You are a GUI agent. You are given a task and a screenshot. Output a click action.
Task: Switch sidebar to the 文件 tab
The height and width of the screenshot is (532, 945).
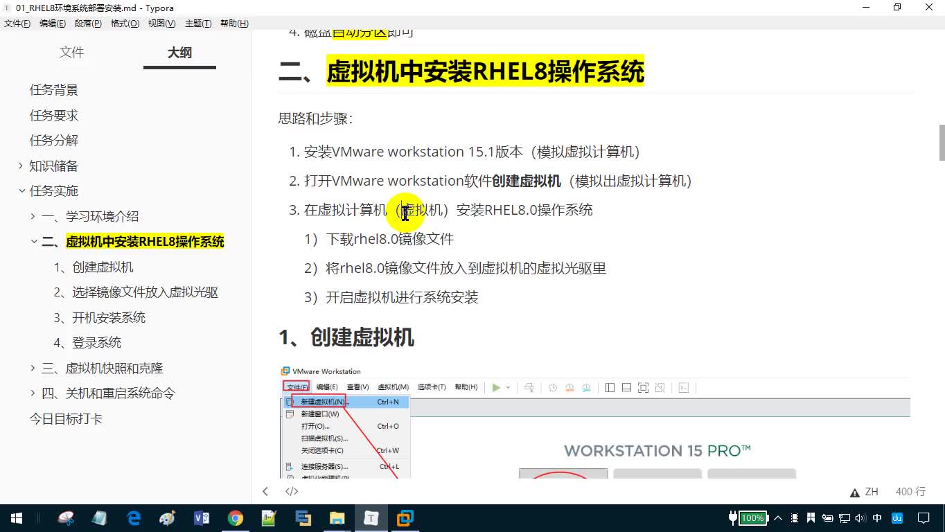pos(71,53)
